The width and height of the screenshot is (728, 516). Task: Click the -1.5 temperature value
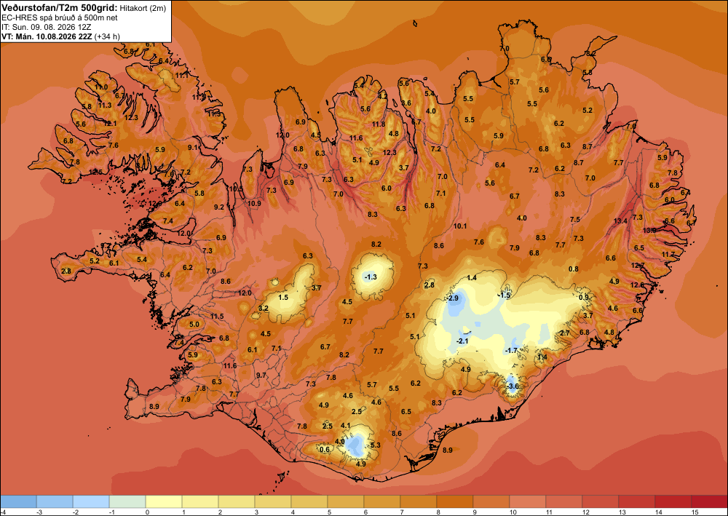pos(504,295)
